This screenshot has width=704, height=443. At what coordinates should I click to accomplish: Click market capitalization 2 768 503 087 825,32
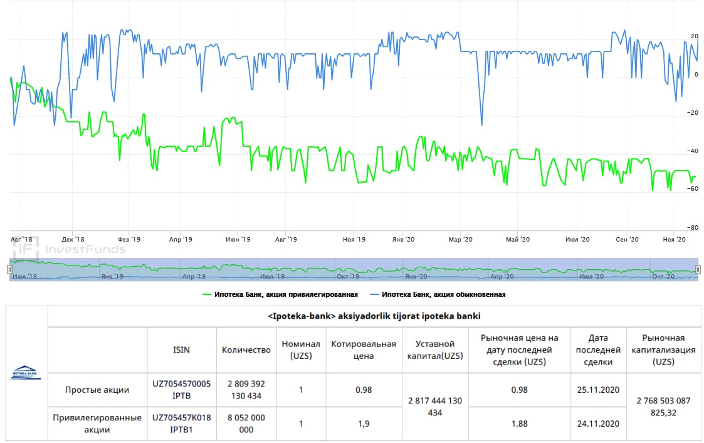click(x=664, y=406)
